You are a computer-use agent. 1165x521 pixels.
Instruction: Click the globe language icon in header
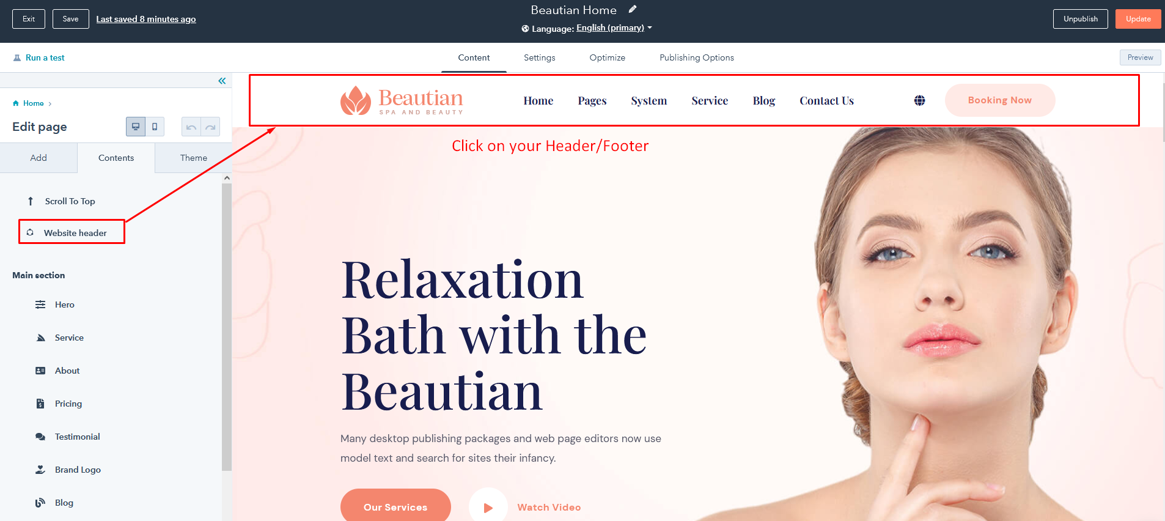point(919,100)
